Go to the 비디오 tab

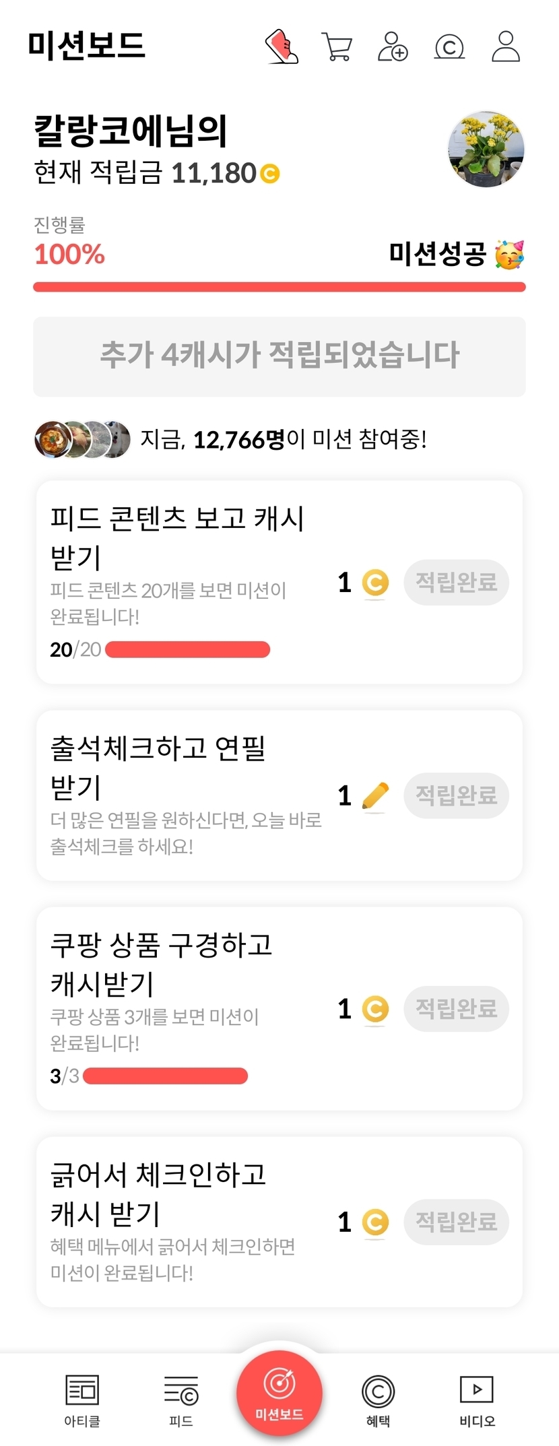477,1400
